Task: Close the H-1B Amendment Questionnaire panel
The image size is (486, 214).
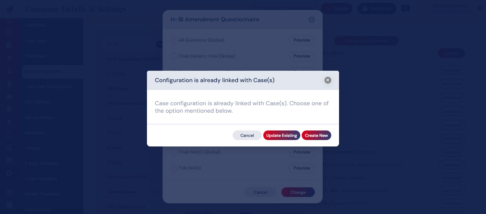Action: (x=312, y=20)
